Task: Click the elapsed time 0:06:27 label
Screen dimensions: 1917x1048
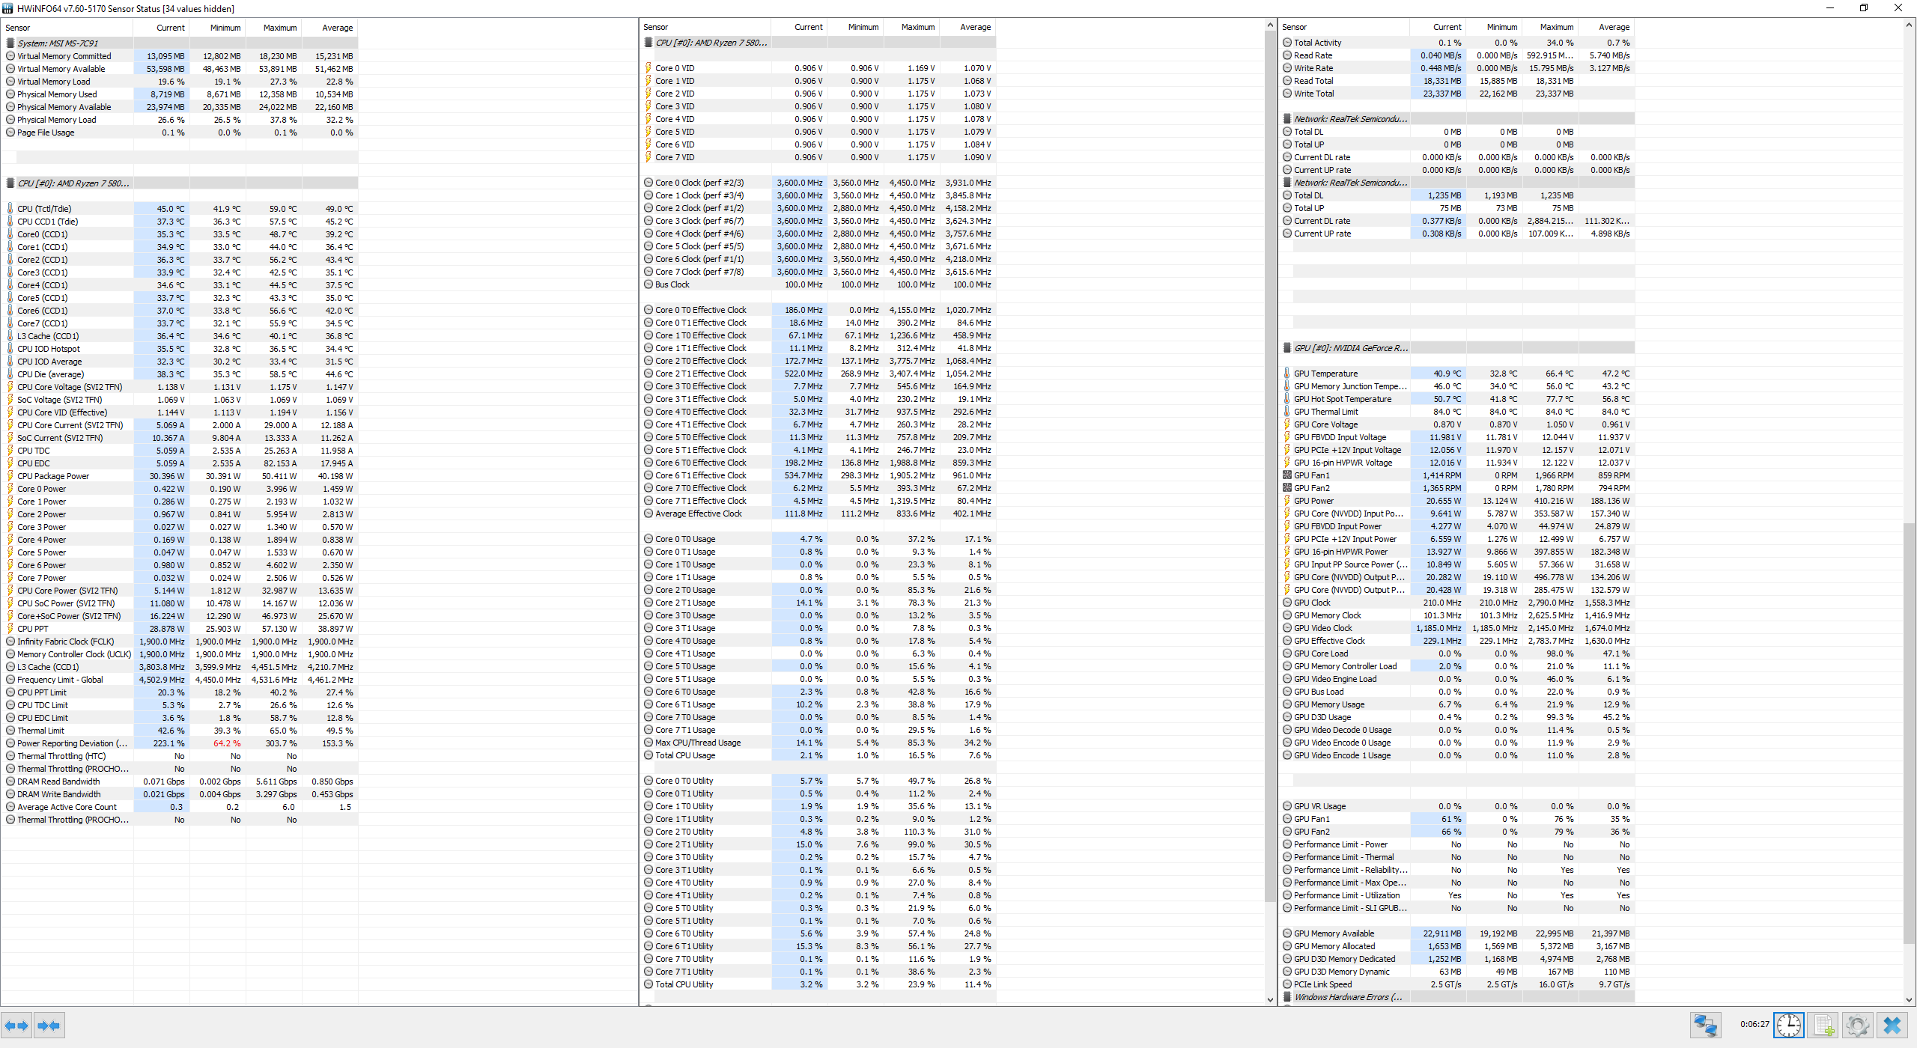Action: pos(1754,1025)
